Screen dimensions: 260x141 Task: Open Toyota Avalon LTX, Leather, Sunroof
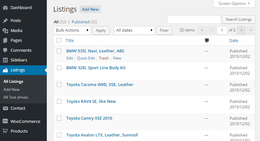pos(102,135)
